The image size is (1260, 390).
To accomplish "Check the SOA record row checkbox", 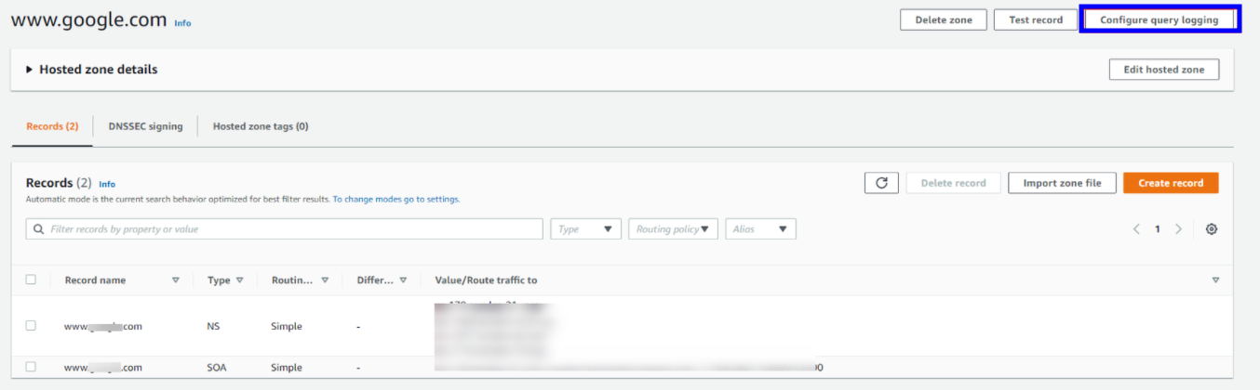I will tap(31, 367).
